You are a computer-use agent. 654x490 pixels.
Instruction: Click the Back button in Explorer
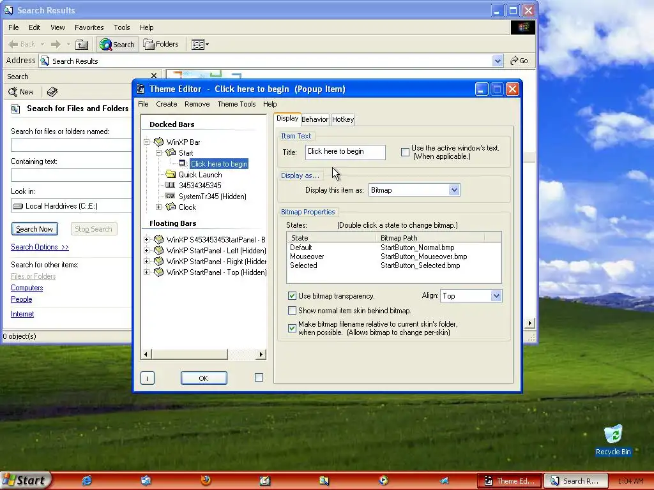click(22, 44)
